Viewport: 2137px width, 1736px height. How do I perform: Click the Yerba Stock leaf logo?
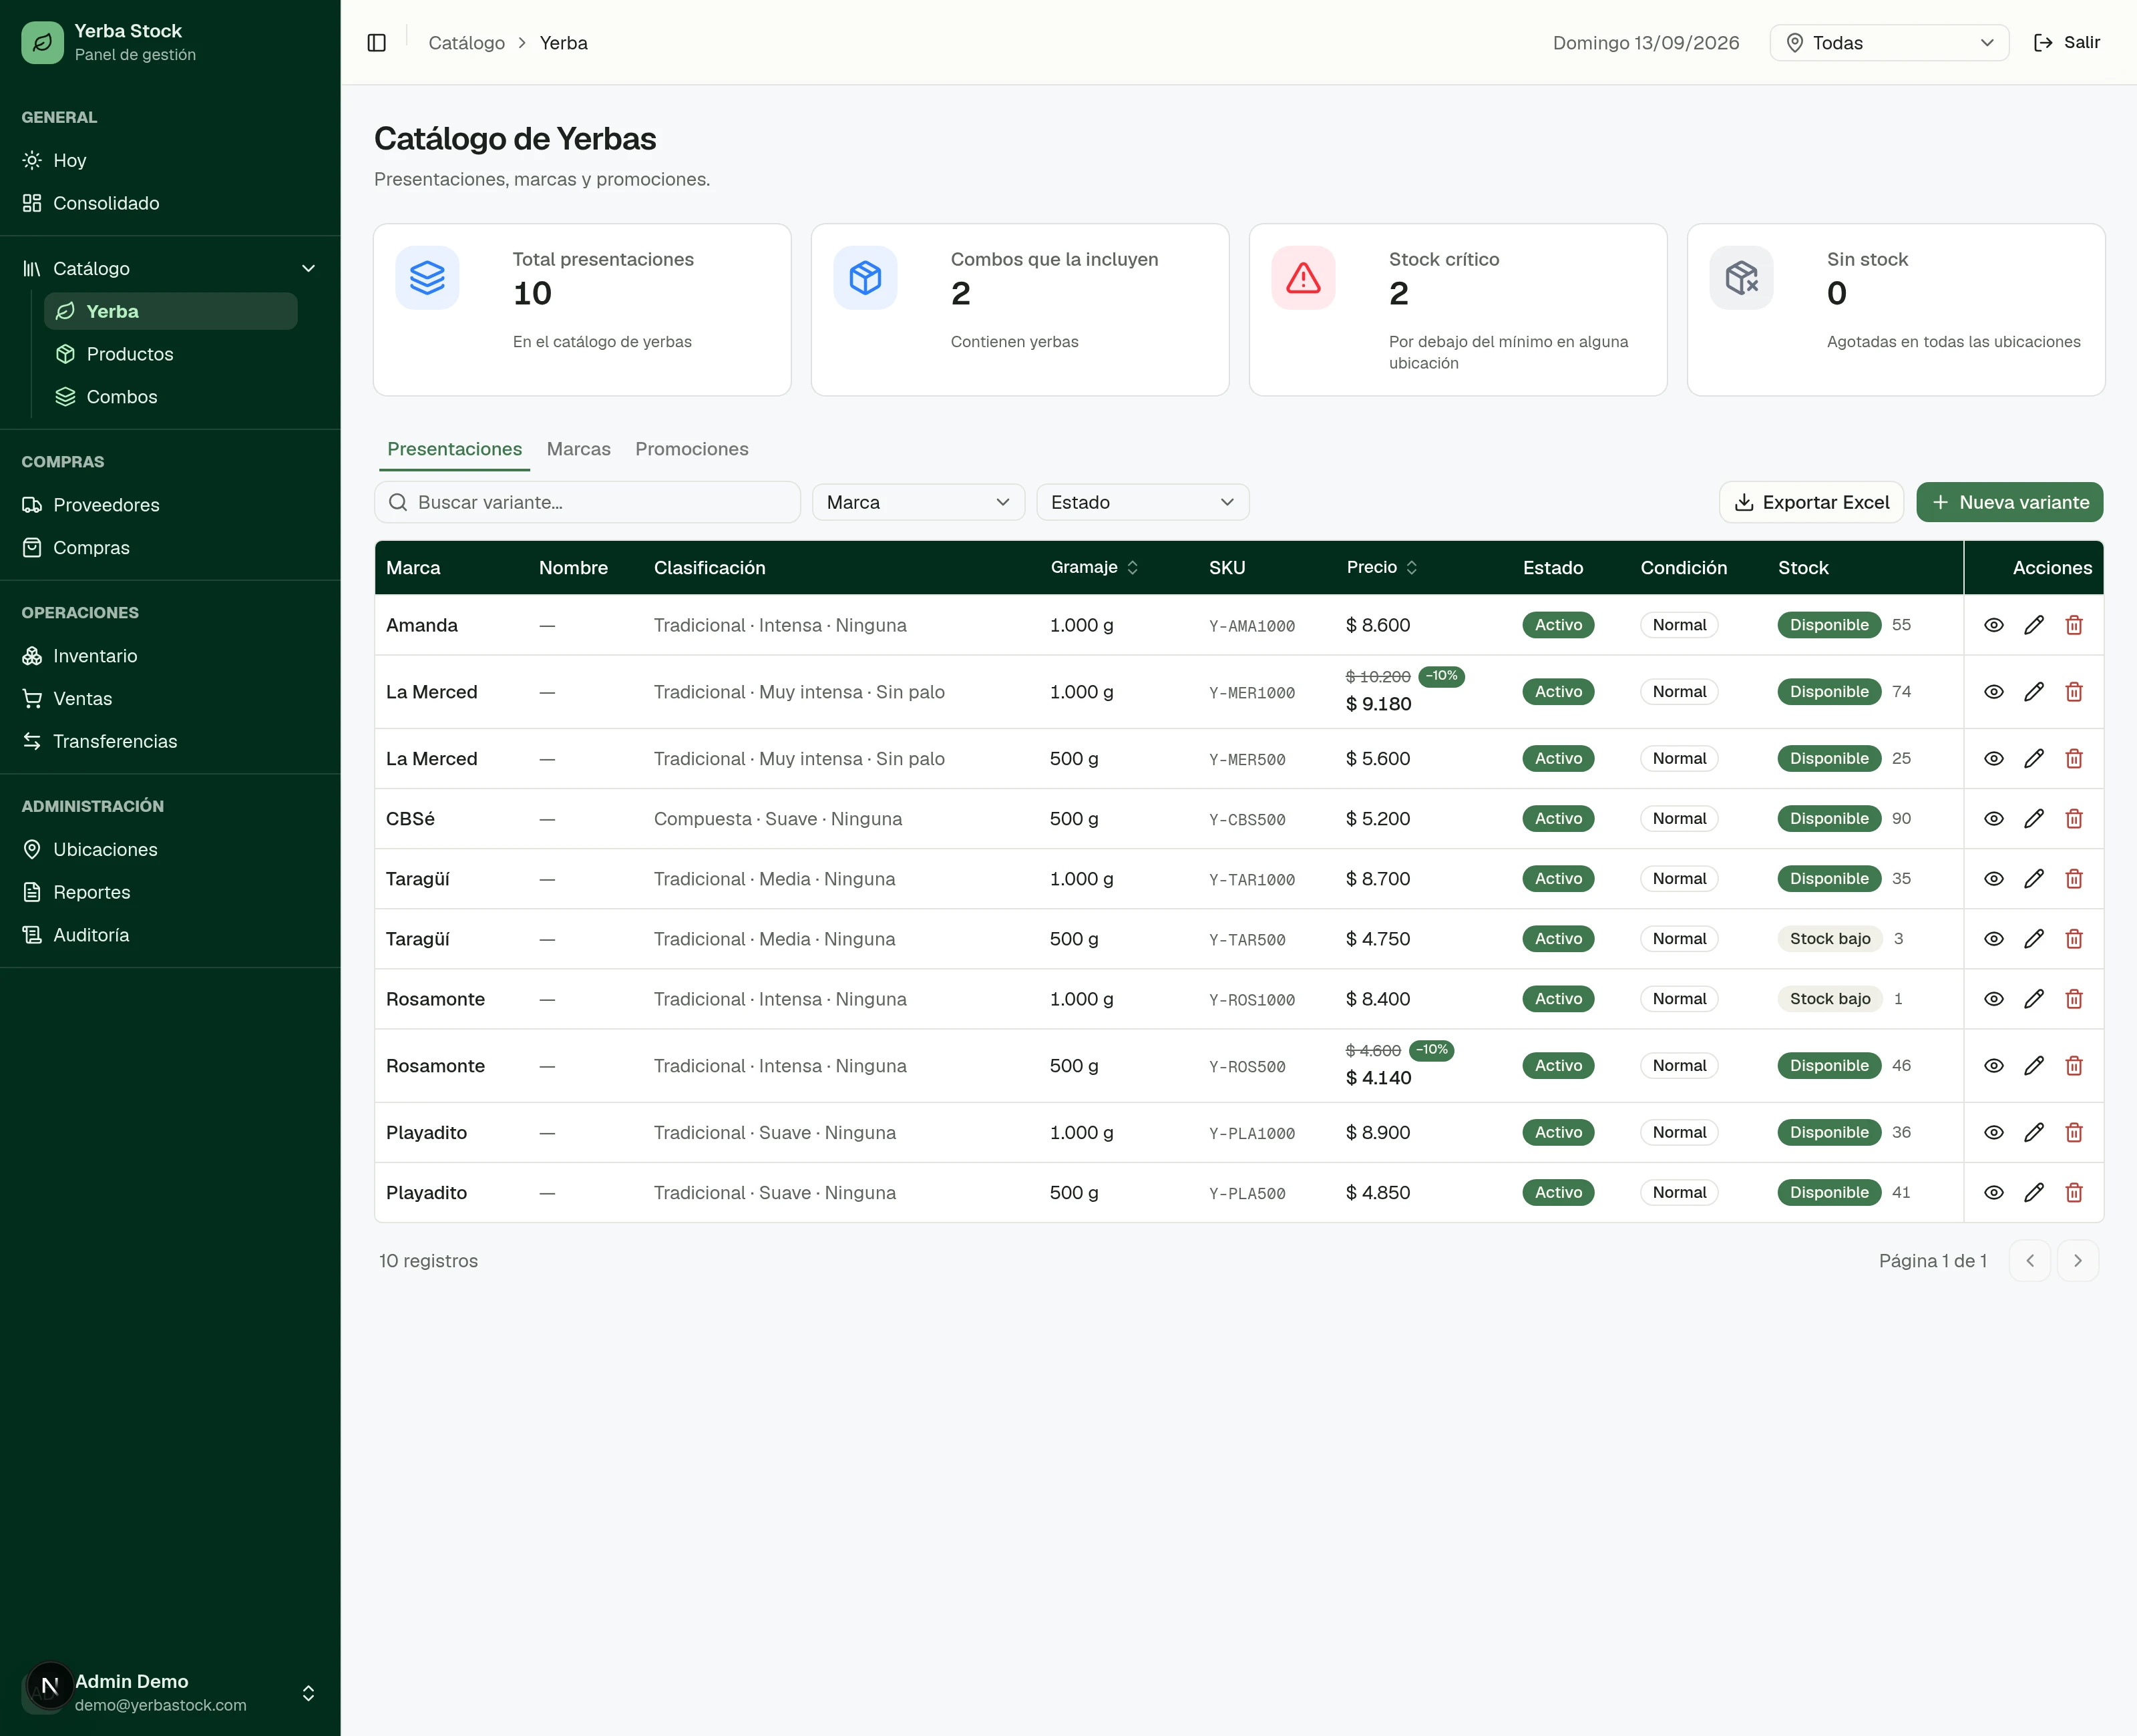pos(42,42)
